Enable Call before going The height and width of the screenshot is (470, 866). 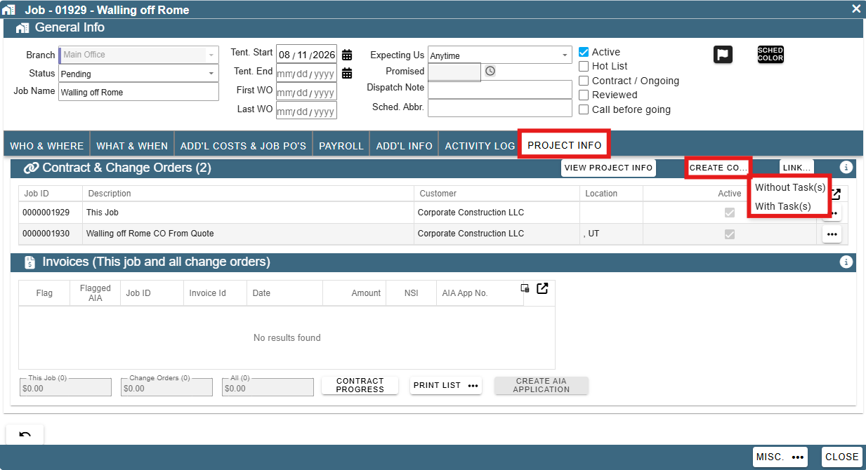tap(584, 109)
